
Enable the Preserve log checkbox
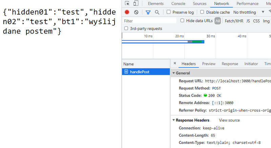pos(169,12)
